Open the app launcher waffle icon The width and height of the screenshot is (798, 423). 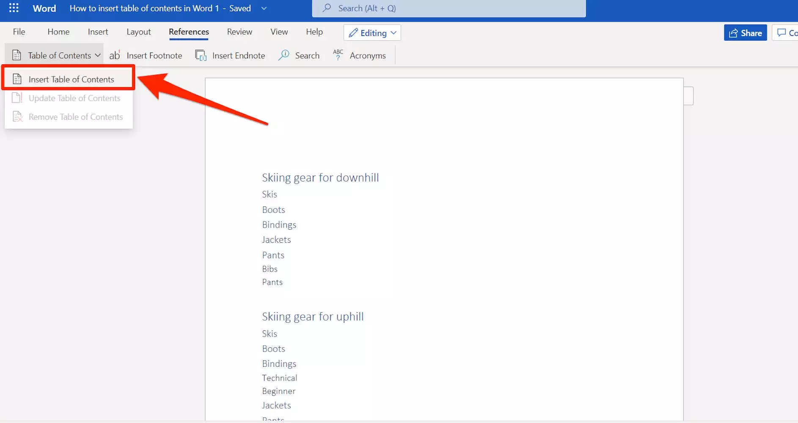14,8
